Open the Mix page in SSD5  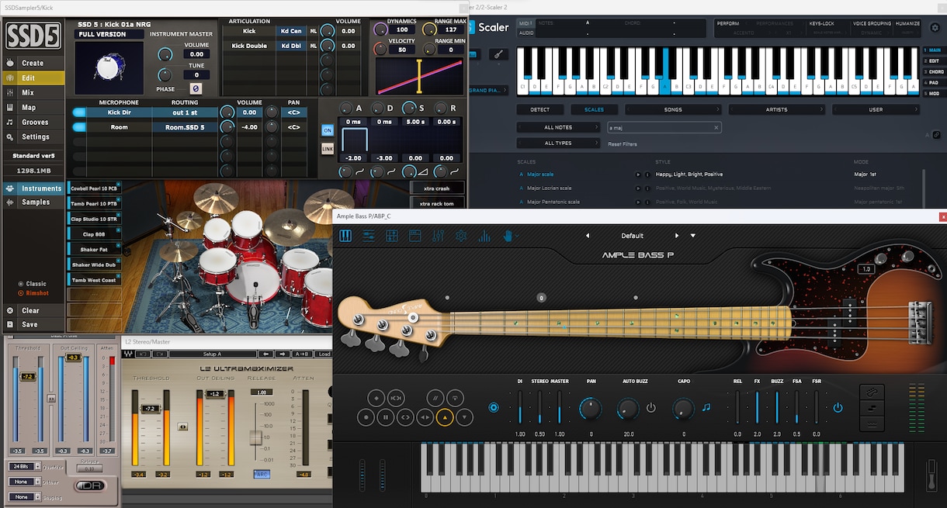(x=28, y=92)
